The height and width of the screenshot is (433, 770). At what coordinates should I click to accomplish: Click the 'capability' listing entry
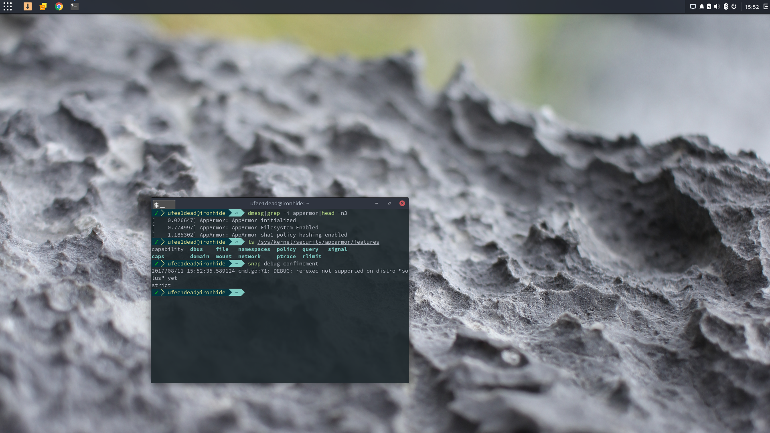(168, 249)
